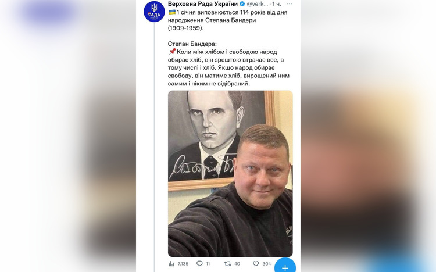Viewport: 436px width, 272px height.
Task: Click the Степан Бандера: quote text
Action: (192, 44)
